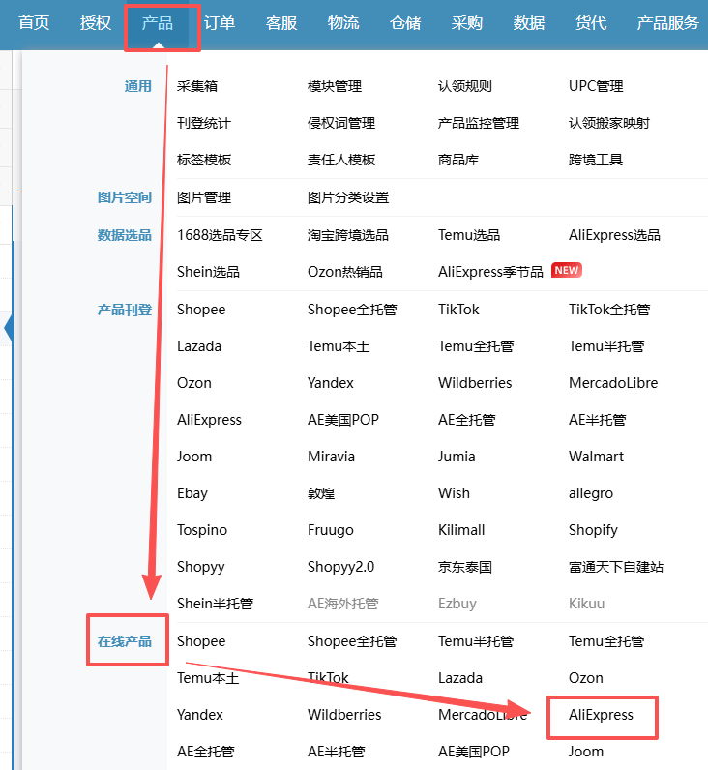Select 图片管理 under 图片空间
This screenshot has height=770, width=708.
click(x=204, y=197)
